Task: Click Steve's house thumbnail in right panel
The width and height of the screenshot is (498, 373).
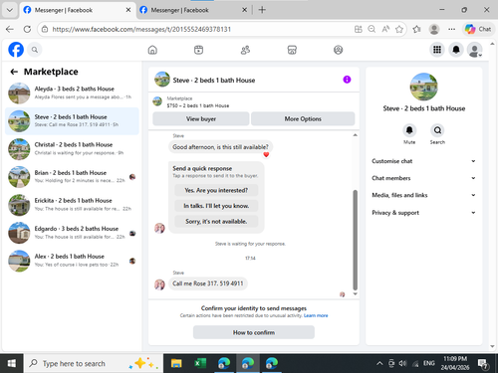Action: click(423, 87)
